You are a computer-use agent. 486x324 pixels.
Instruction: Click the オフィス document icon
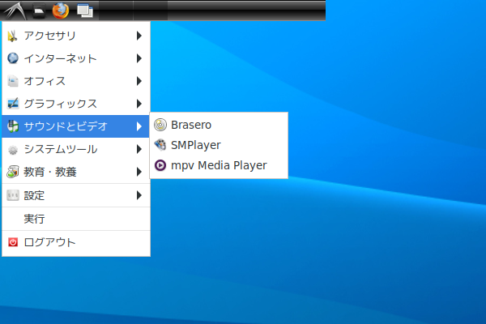point(13,81)
